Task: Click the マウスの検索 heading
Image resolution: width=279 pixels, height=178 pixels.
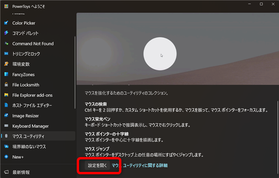Action: [96, 104]
